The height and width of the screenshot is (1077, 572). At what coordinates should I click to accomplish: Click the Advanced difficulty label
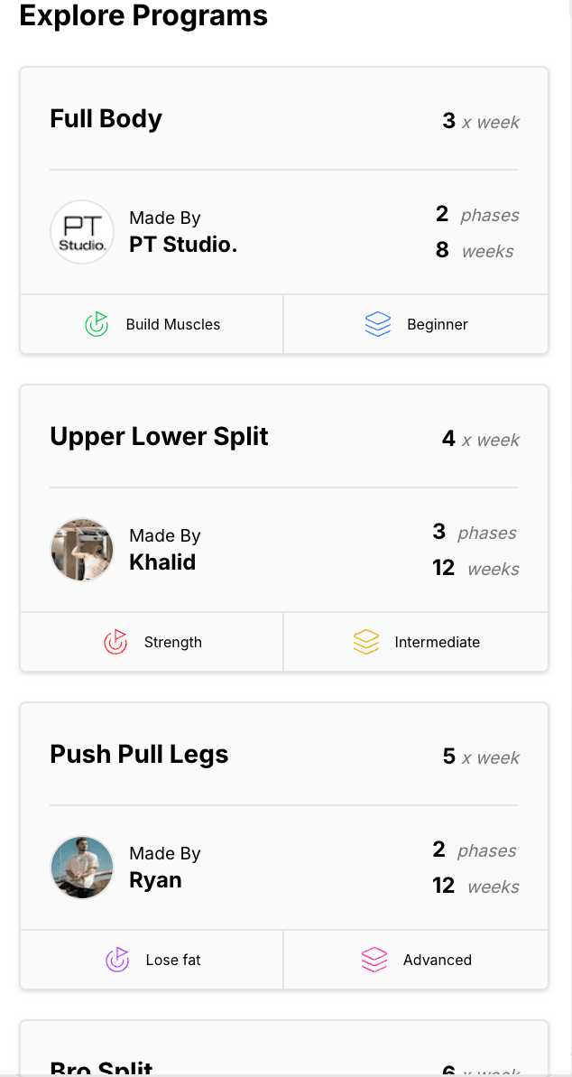pos(438,960)
